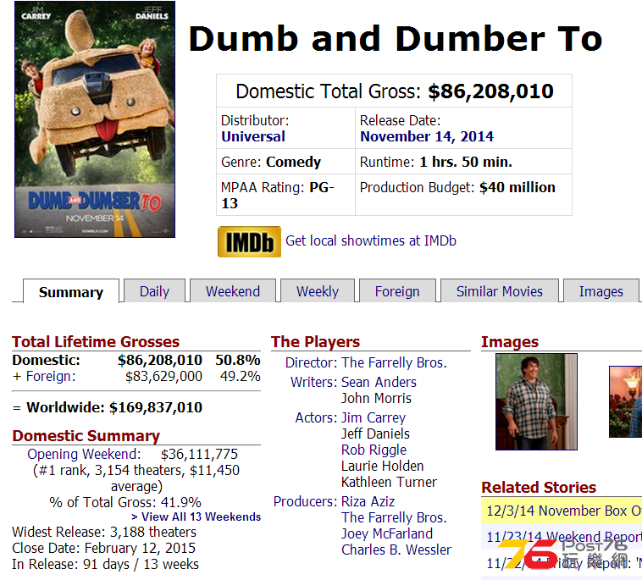The height and width of the screenshot is (580, 642).
Task: Click In Release: 91 days / 13 weeks
Action: (105, 565)
